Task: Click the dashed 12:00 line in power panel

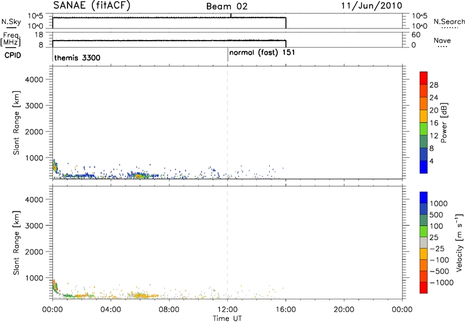Action: [227, 123]
